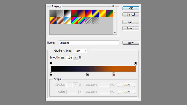187x105 pixels.
Task: Click the Name field containing Custom
Action: pos(89,43)
